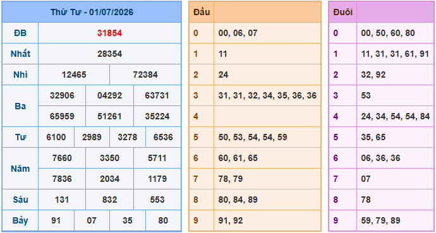Select Đầu row values 00, 06, 07
Viewport: 436px width, 233px height.
(238, 33)
